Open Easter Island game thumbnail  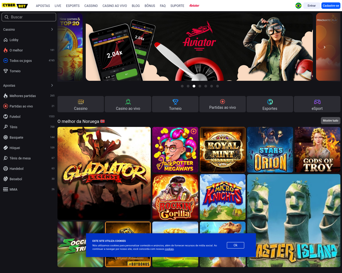coord(294,221)
